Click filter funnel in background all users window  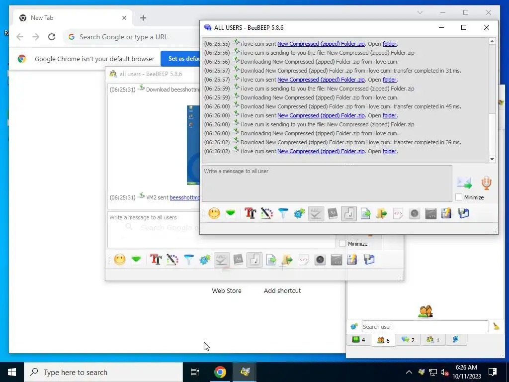coord(188,260)
